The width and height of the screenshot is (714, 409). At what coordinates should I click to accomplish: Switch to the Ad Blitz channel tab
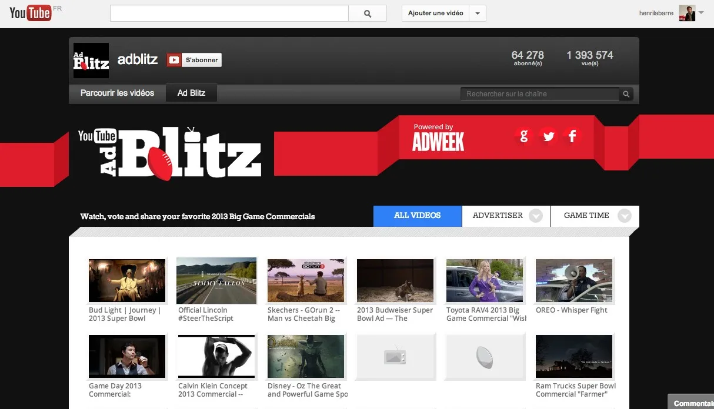(x=192, y=93)
